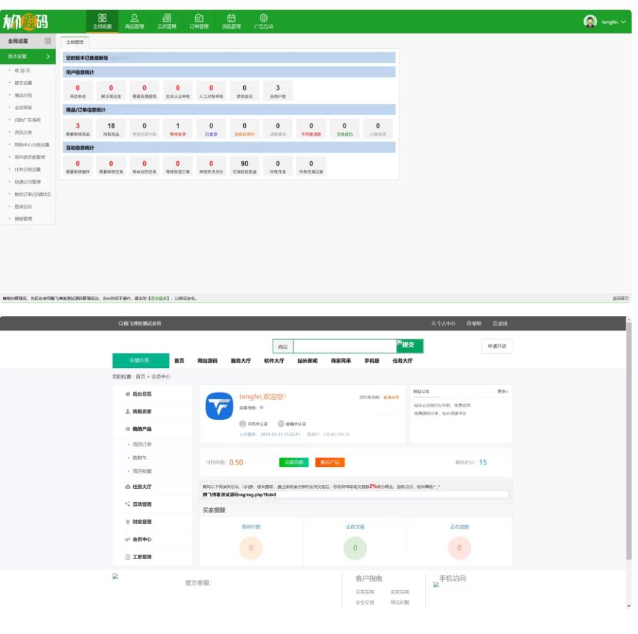This screenshot has width=638, height=634.
Task: Click the buyer credit star icon
Action: click(x=261, y=408)
